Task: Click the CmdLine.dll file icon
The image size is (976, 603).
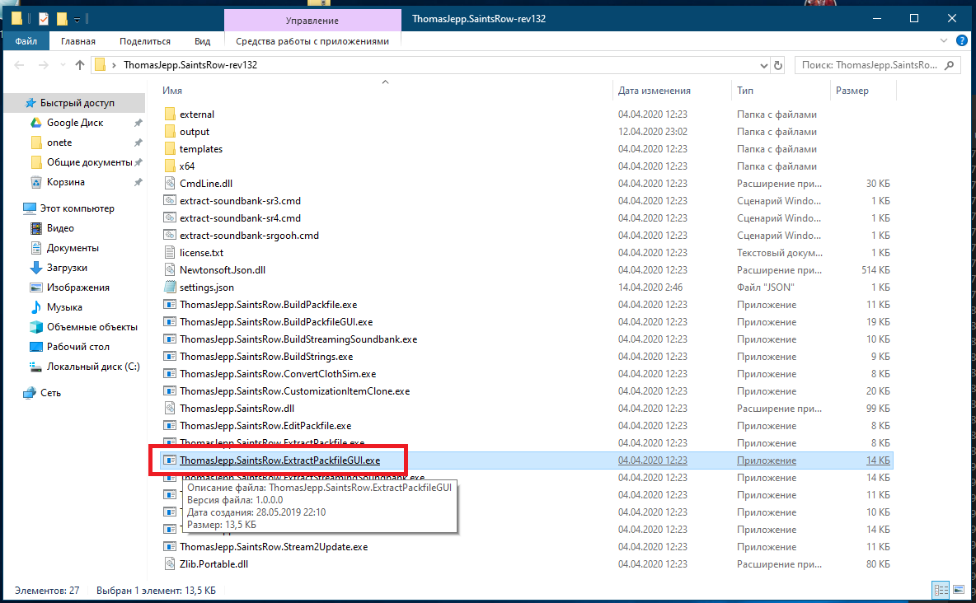Action: coord(169,184)
